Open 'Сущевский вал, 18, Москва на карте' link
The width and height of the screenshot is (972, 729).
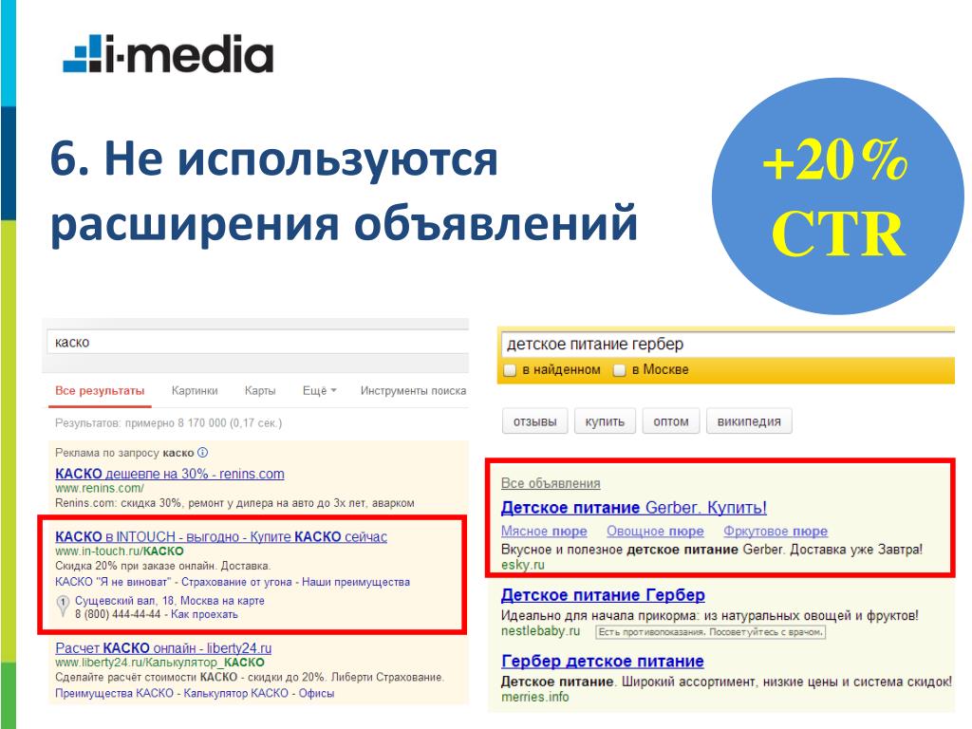169,601
